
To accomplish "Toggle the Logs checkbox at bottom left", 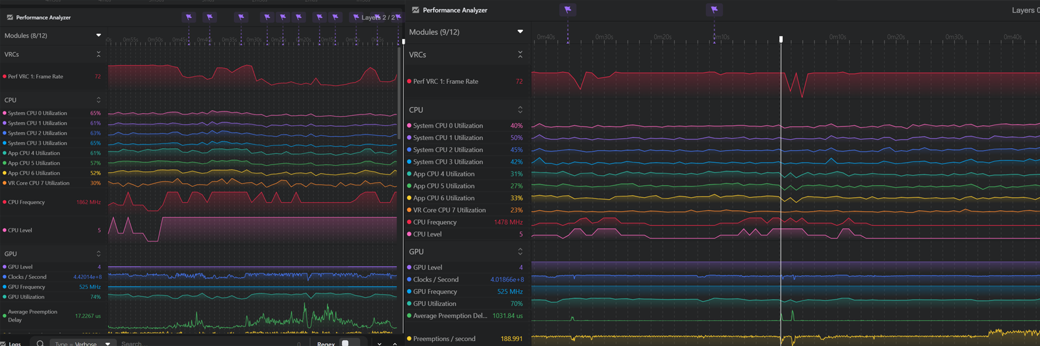I will pos(3,343).
